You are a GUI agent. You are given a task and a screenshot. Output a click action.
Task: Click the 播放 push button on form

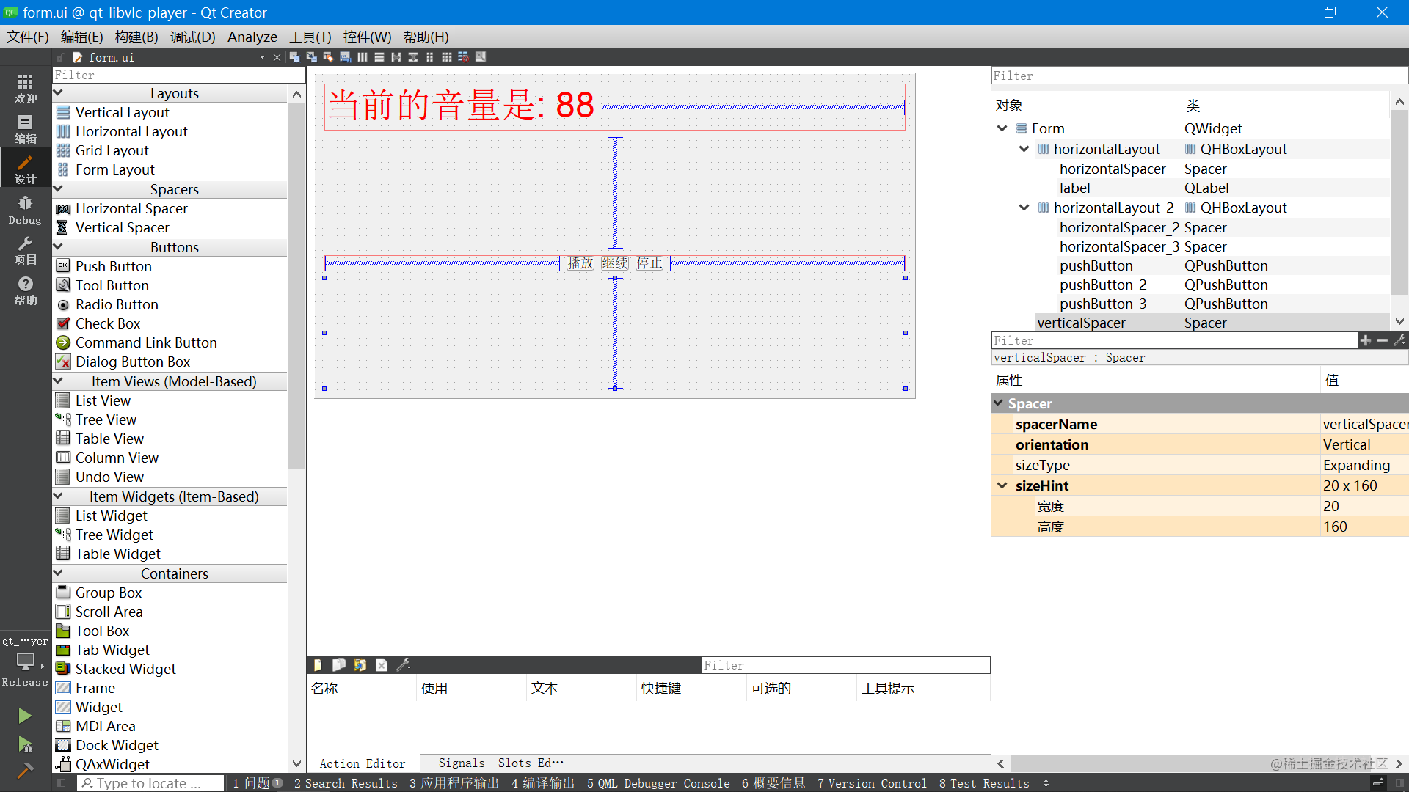coord(580,263)
